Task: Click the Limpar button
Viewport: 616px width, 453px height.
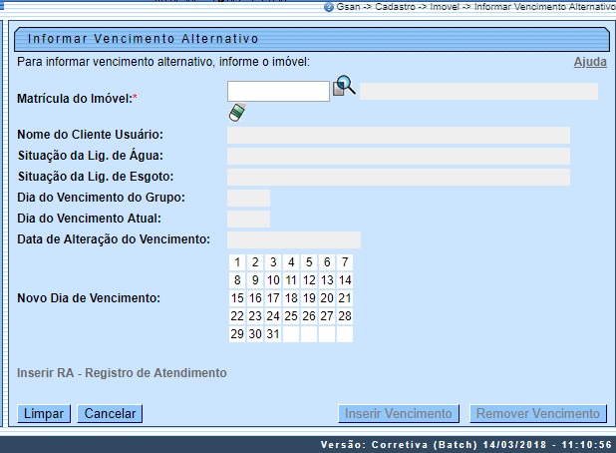Action: click(x=44, y=414)
